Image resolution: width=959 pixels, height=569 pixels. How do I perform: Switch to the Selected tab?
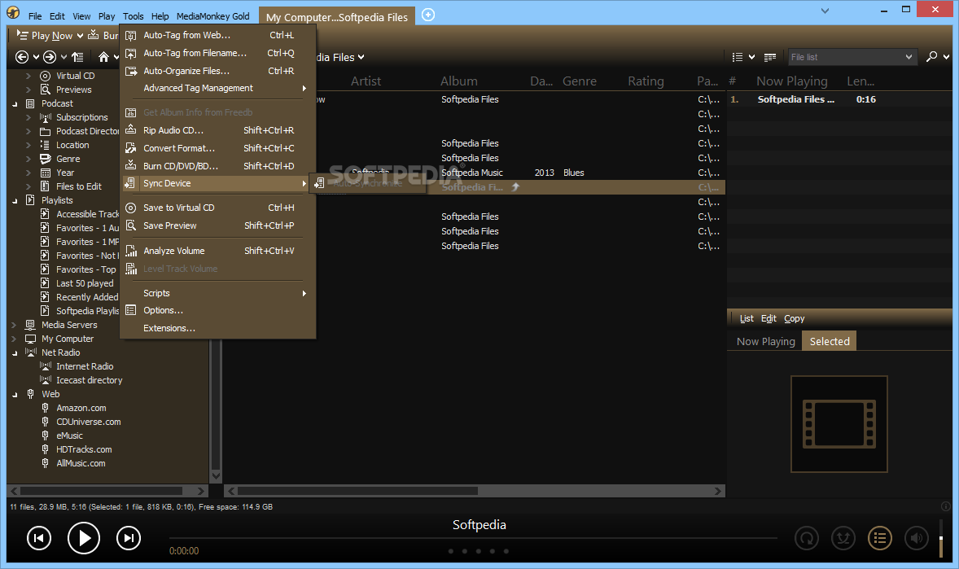pyautogui.click(x=830, y=341)
